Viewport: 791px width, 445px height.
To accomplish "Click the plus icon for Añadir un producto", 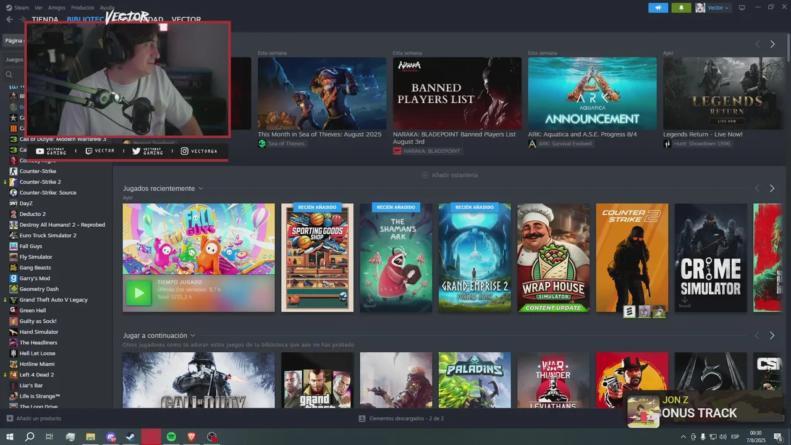I will [9, 418].
